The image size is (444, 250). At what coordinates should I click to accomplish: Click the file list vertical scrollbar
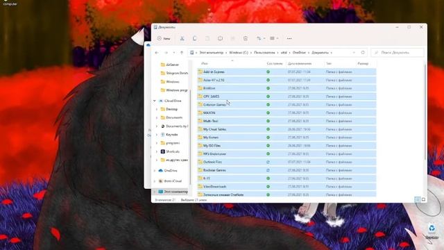(x=425, y=112)
